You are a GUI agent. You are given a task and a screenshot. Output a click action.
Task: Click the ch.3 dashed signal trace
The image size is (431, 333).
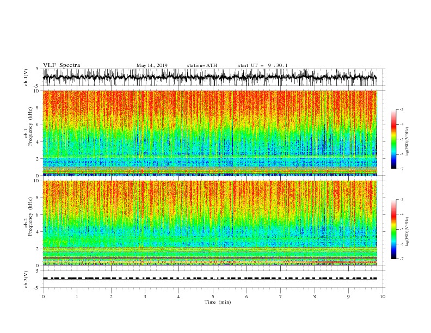click(x=210, y=279)
